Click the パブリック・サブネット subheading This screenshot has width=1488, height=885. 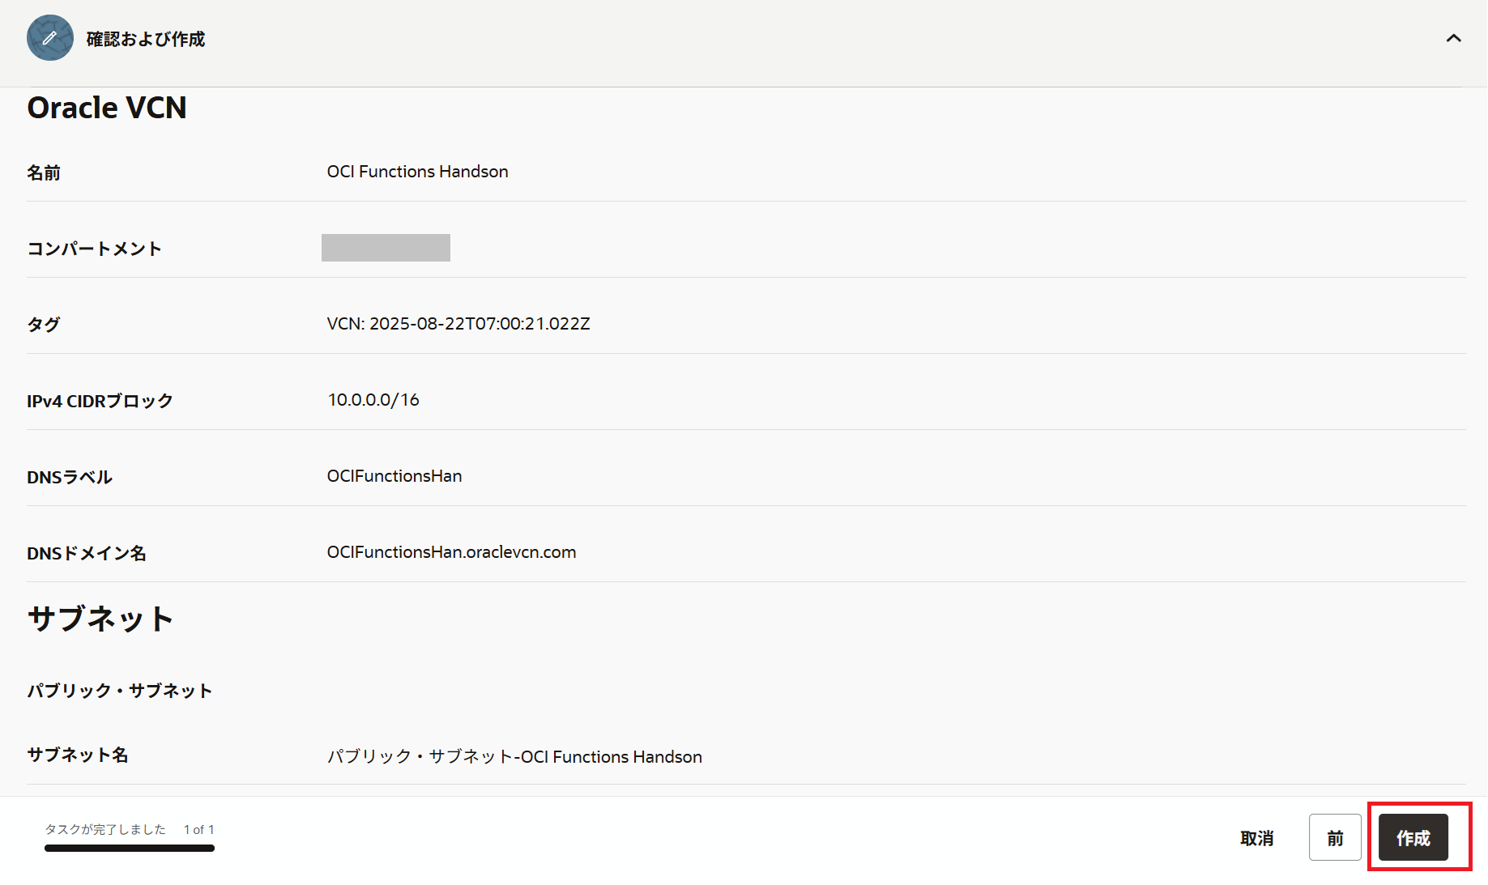(x=120, y=691)
